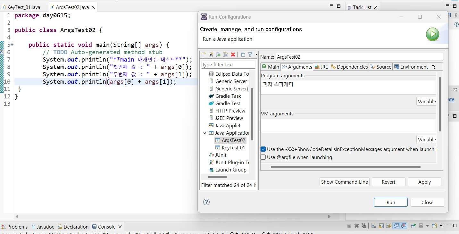The image size is (459, 234).
Task: Select JUnit Plug-in Test configuration type
Action: pos(229,162)
